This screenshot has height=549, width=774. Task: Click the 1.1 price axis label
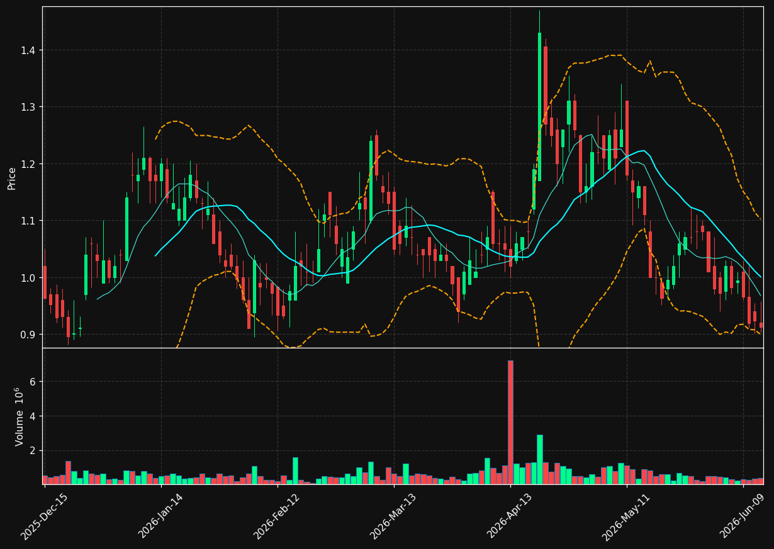[x=29, y=221]
